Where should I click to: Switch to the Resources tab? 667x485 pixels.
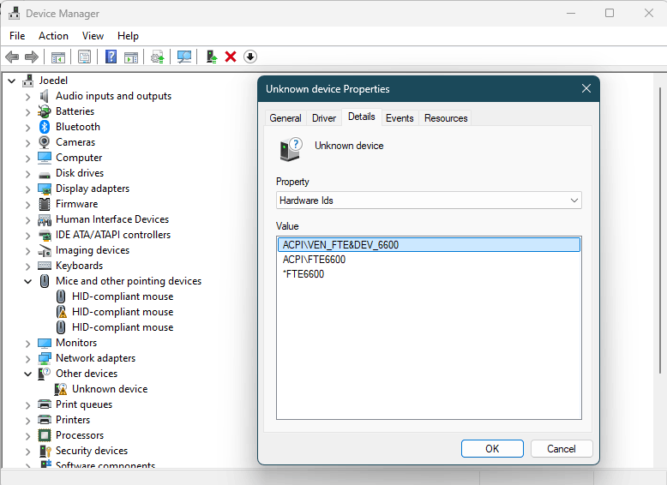[445, 117]
